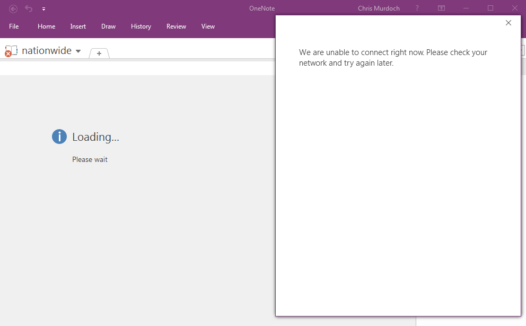Image resolution: width=526 pixels, height=326 pixels.
Task: Click the Undo icon in quick access toolbar
Action: [29, 8]
